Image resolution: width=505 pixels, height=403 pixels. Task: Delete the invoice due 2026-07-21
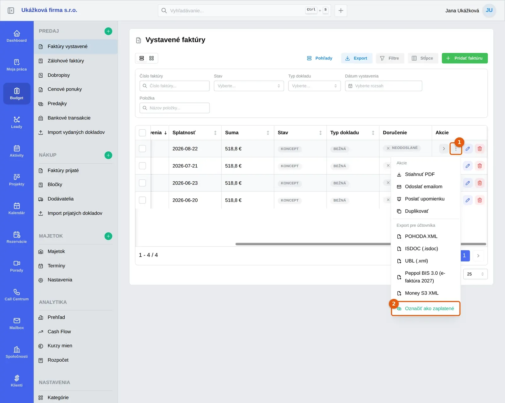coord(480,166)
